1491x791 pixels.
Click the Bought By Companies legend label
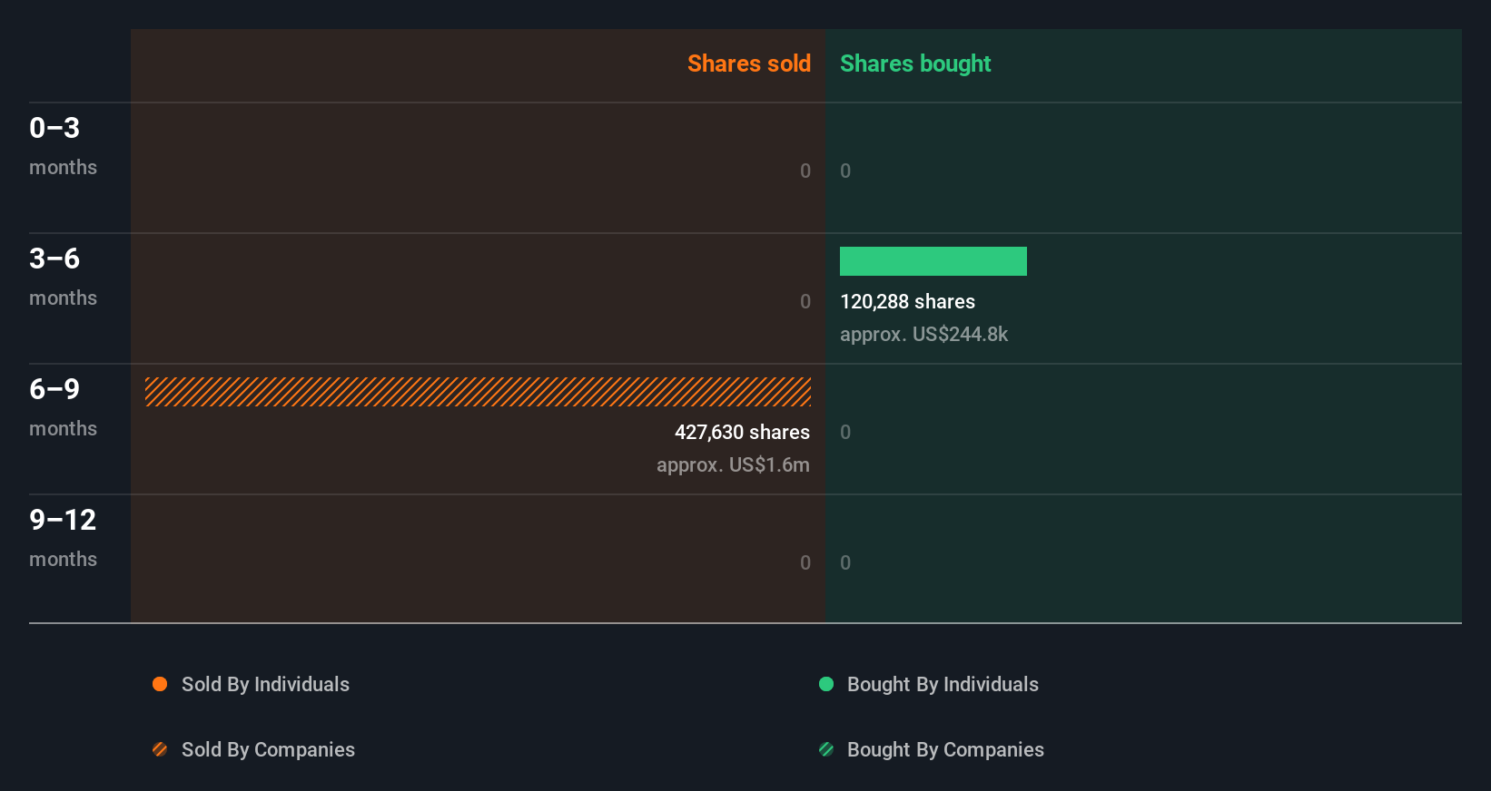pos(945,750)
